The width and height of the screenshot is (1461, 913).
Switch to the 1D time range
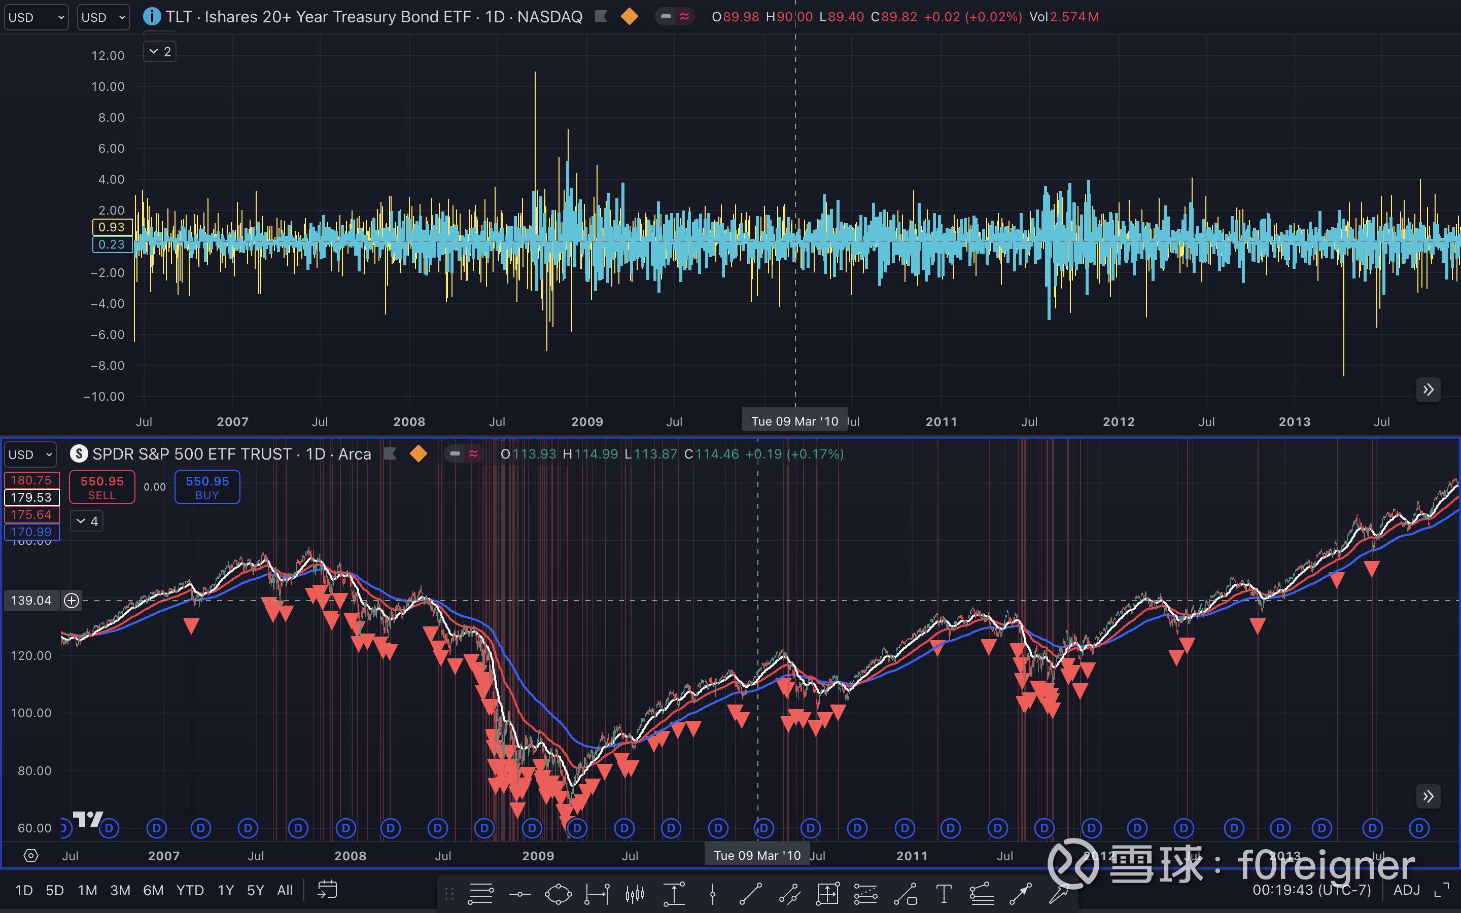(23, 890)
